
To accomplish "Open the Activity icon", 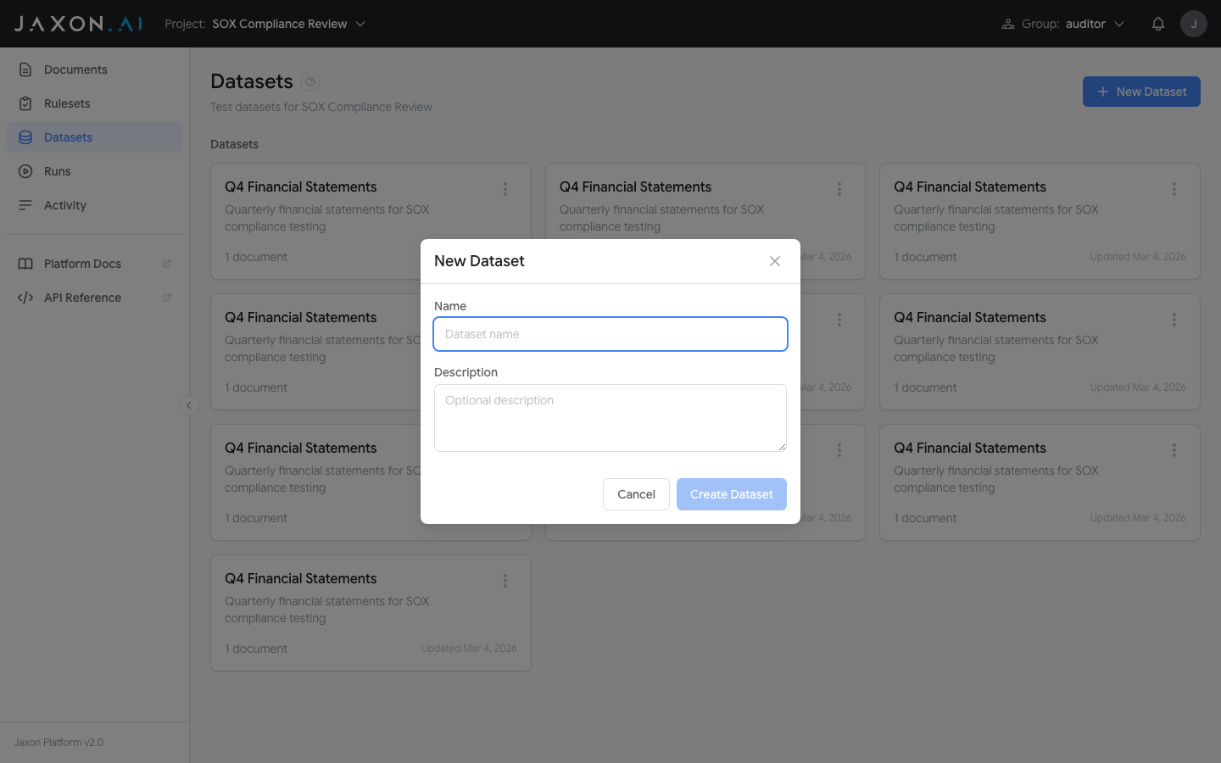I will point(26,204).
